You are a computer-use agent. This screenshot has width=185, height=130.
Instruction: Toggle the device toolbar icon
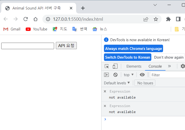[115, 66]
